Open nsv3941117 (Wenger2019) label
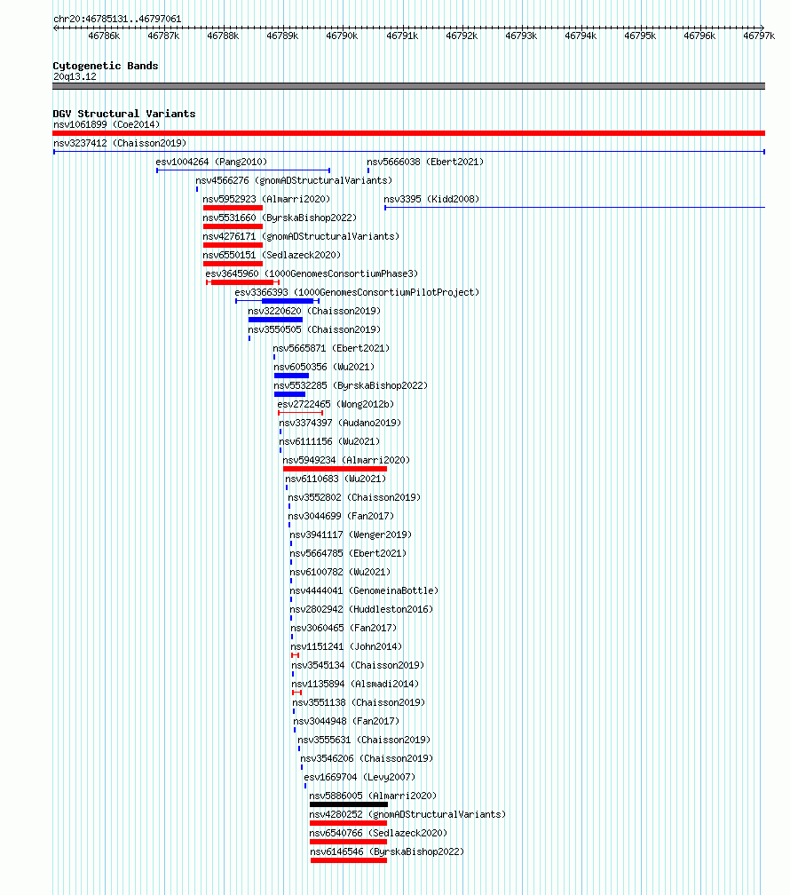This screenshot has width=790, height=895. coord(351,535)
